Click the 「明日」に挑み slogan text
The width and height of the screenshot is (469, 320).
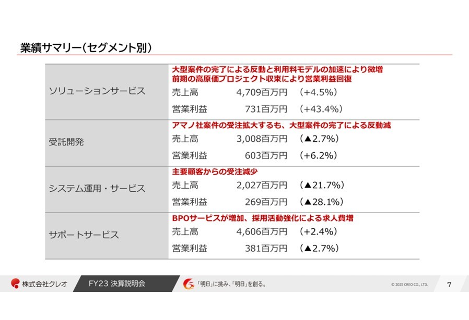tap(231, 284)
